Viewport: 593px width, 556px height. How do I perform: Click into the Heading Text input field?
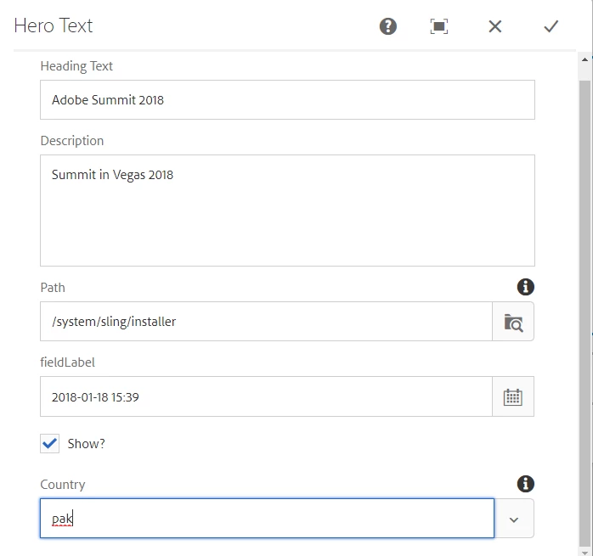(287, 100)
